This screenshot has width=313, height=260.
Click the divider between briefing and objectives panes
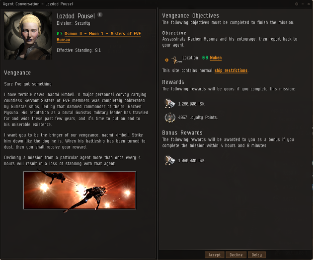pos(157,133)
